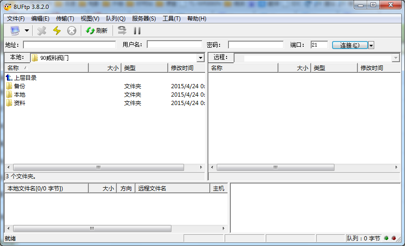Click the log message pane
Screen dimensions: 405x246
pos(315,208)
